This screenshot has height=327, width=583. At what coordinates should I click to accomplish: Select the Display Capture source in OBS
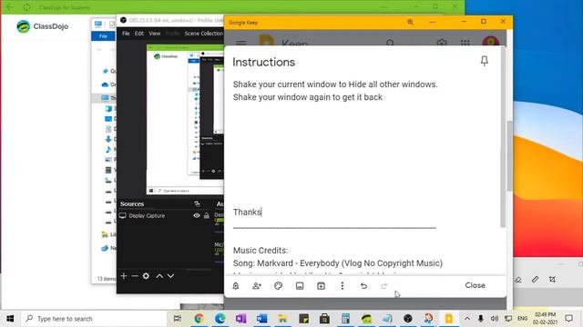[x=147, y=216]
